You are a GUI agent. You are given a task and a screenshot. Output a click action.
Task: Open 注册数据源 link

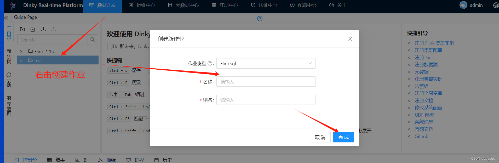coord(426,64)
